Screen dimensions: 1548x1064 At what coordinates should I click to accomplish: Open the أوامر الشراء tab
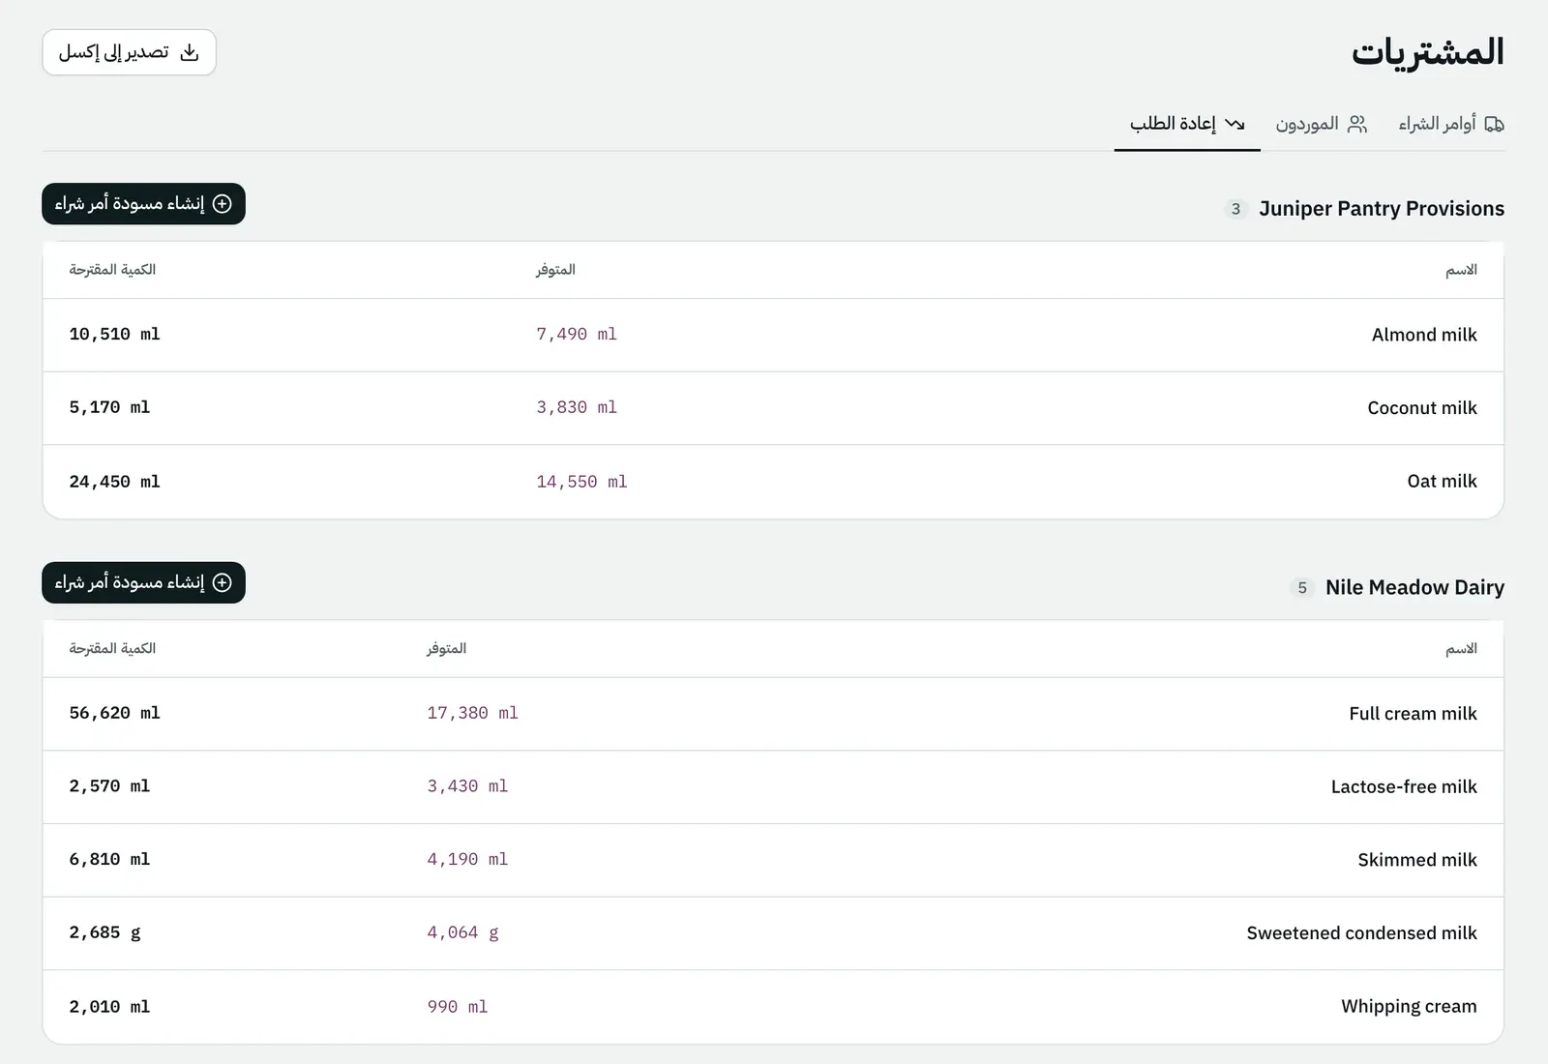[x=1451, y=124]
